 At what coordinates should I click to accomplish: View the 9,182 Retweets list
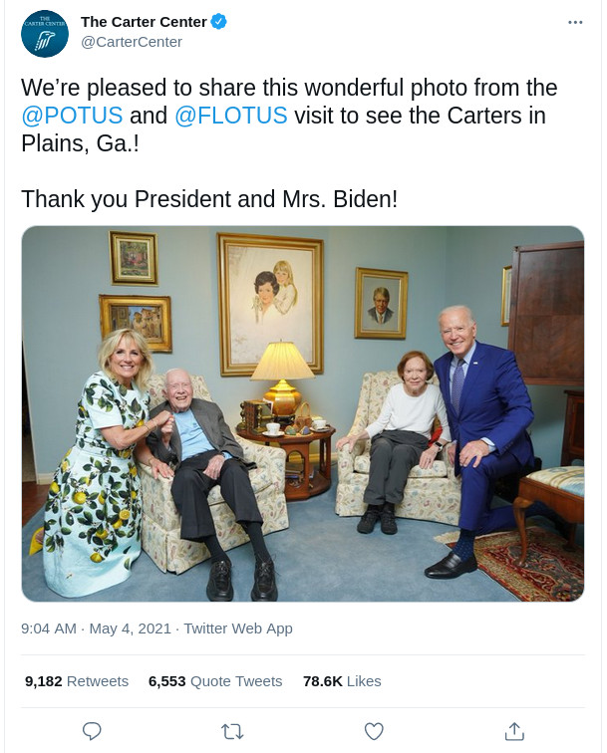[77, 681]
